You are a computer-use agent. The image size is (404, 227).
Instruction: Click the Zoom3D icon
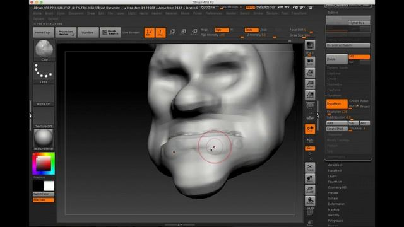point(310,190)
